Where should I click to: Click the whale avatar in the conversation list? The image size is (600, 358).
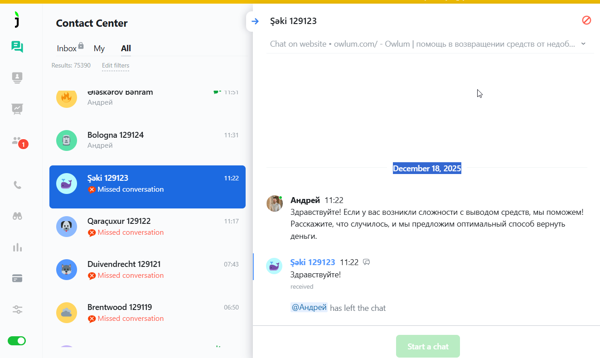[67, 184]
